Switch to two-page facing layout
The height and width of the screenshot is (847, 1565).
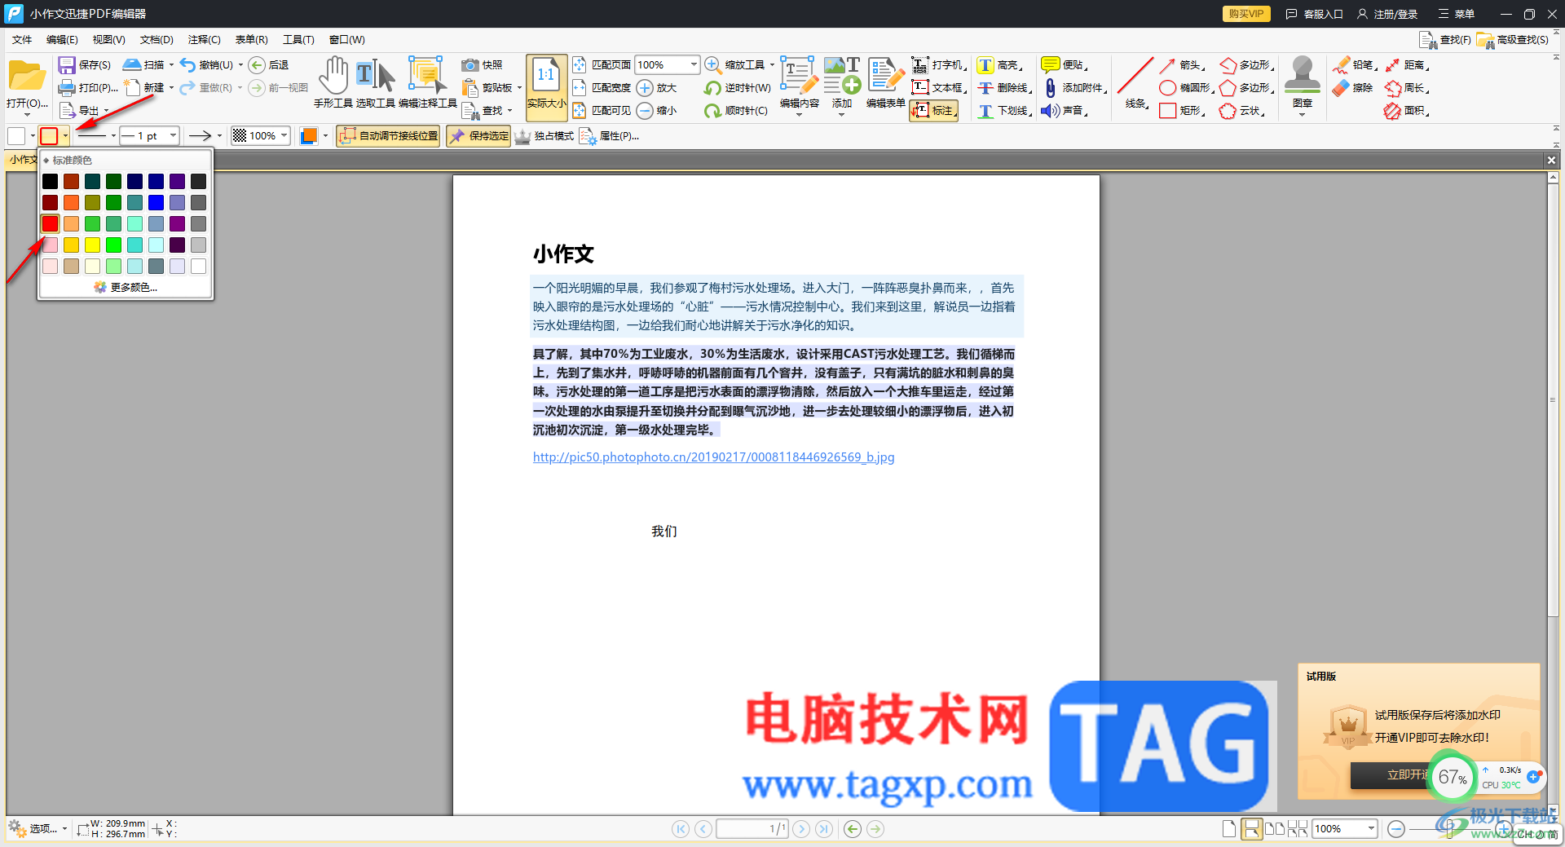pyautogui.click(x=1275, y=829)
